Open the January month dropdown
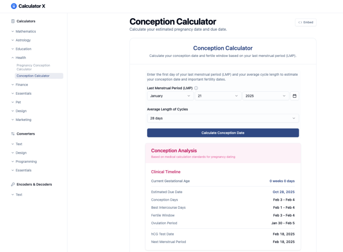This screenshot has height=252, width=343. pos(170,96)
